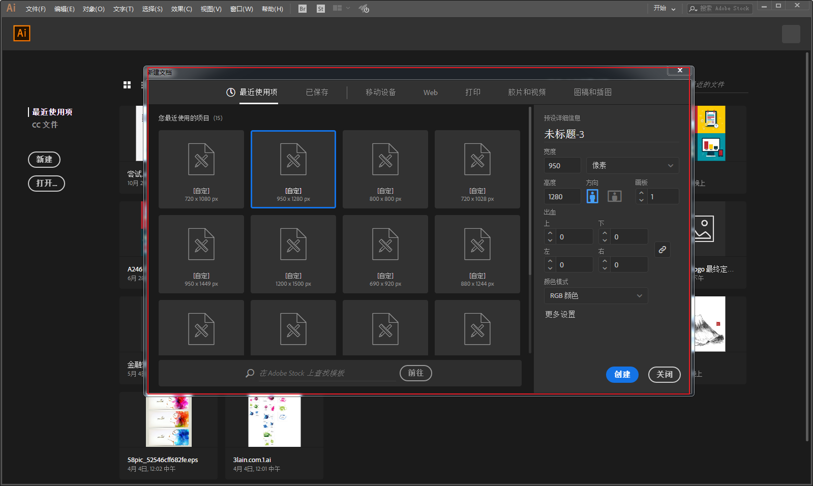Open the 帮助(H) menu
The image size is (813, 486).
[272, 9]
